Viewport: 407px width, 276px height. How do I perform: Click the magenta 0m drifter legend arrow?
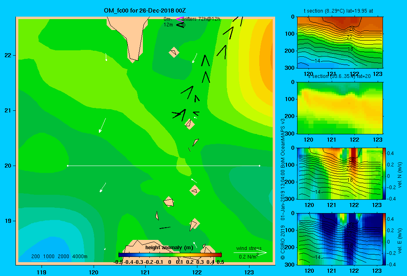(x=180, y=19)
